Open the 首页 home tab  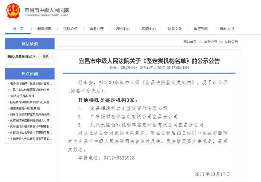point(18,29)
